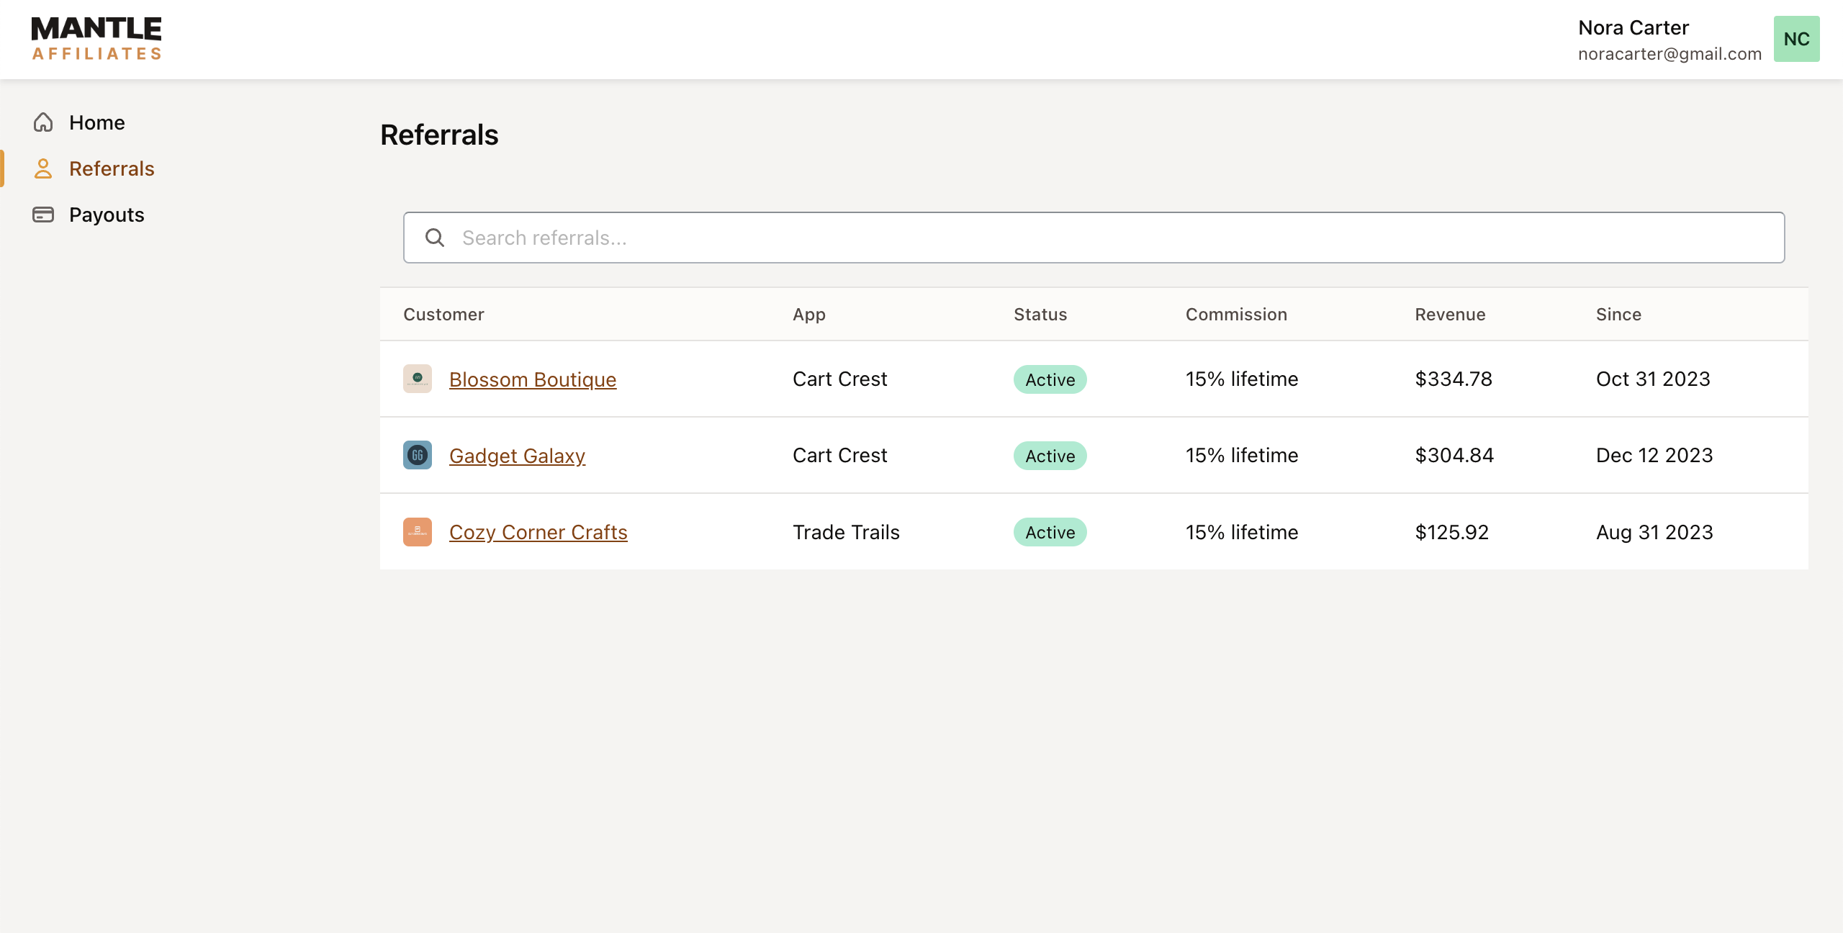The image size is (1843, 933).
Task: Click the Blossom Boutique store avatar
Action: [418, 379]
